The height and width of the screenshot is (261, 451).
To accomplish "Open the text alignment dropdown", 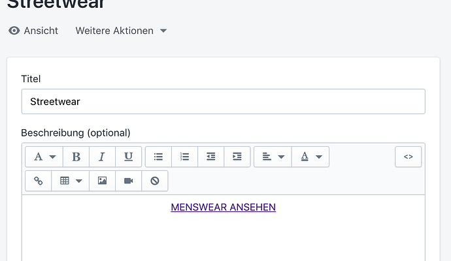I will (273, 157).
